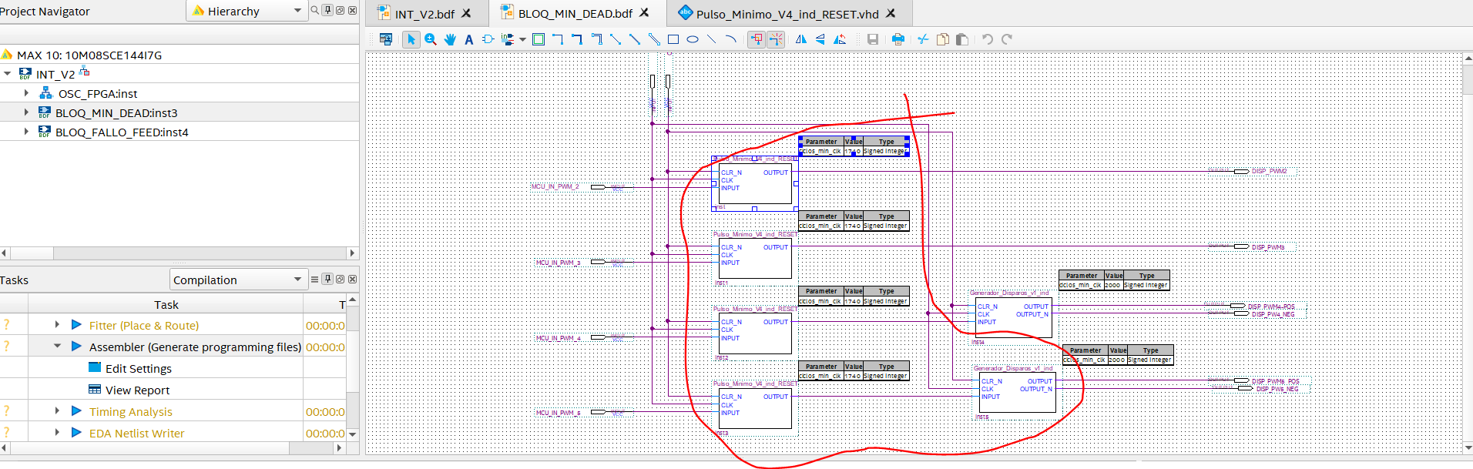Select the Diagonal Bus tool

[635, 39]
